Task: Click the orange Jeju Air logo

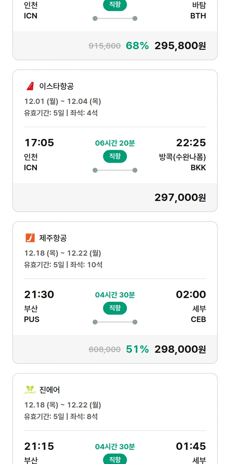Action: coord(30,238)
